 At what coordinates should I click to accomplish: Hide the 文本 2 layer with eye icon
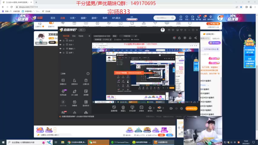click(60, 41)
